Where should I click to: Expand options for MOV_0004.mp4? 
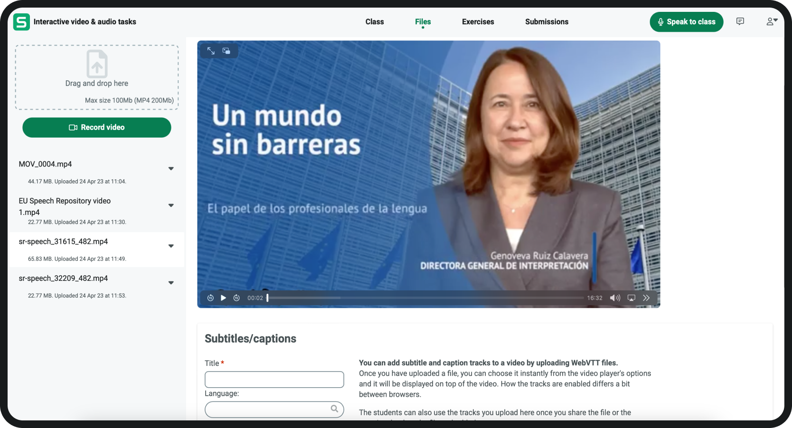click(x=171, y=168)
